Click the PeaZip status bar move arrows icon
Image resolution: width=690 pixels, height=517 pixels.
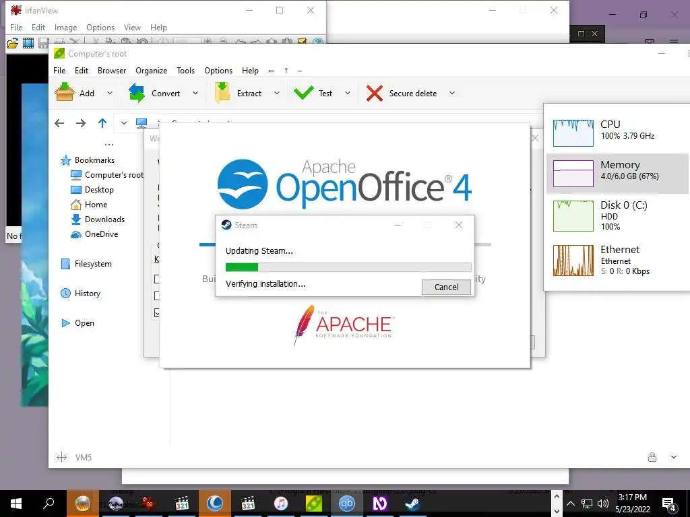click(61, 457)
